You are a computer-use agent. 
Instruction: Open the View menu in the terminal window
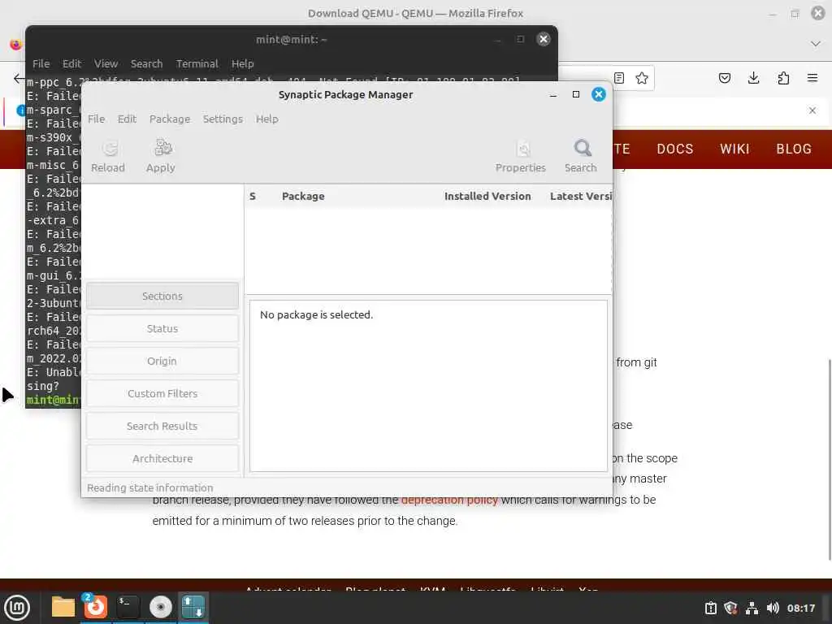click(x=106, y=63)
